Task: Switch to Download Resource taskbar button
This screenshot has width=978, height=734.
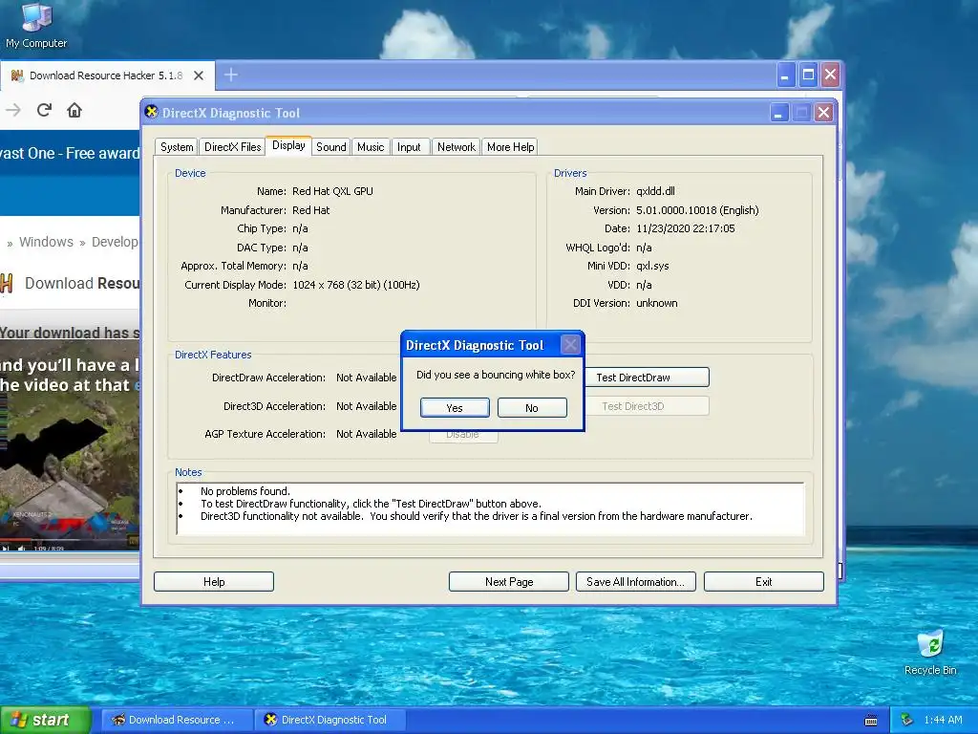Action: click(177, 720)
